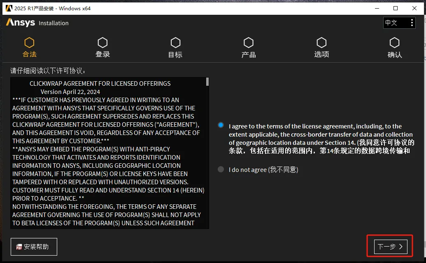The height and width of the screenshot is (263, 426).
Task: Click the 'I do not agree (我不同意)' label text
Action: pyautogui.click(x=263, y=169)
